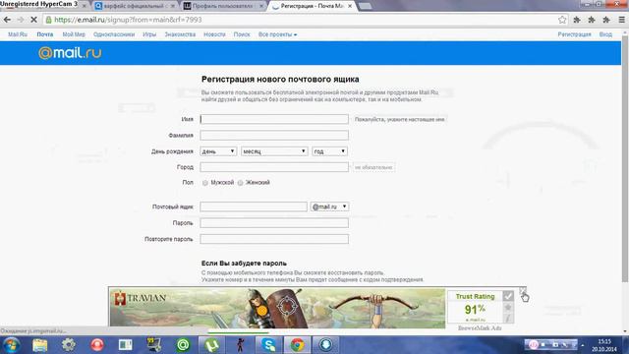Image resolution: width=629 pixels, height=354 pixels.
Task: Open the Поиск navigation link
Action: point(242,34)
